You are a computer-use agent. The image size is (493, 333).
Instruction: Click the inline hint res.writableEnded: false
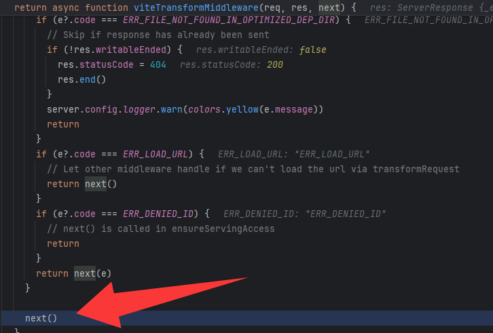pos(261,50)
